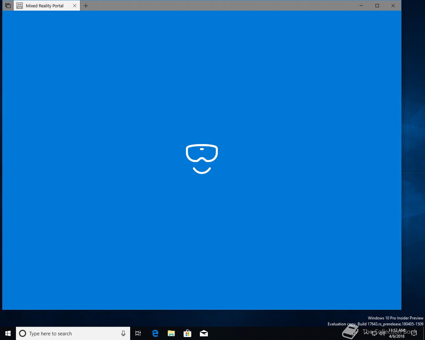Click the Cortana circle icon
This screenshot has width=425, height=340.
point(23,333)
